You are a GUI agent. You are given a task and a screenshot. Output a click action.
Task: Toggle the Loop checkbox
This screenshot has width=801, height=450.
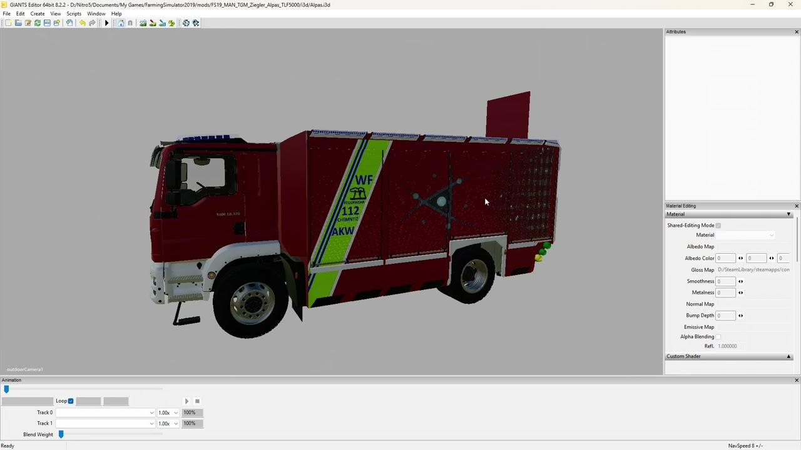click(71, 401)
